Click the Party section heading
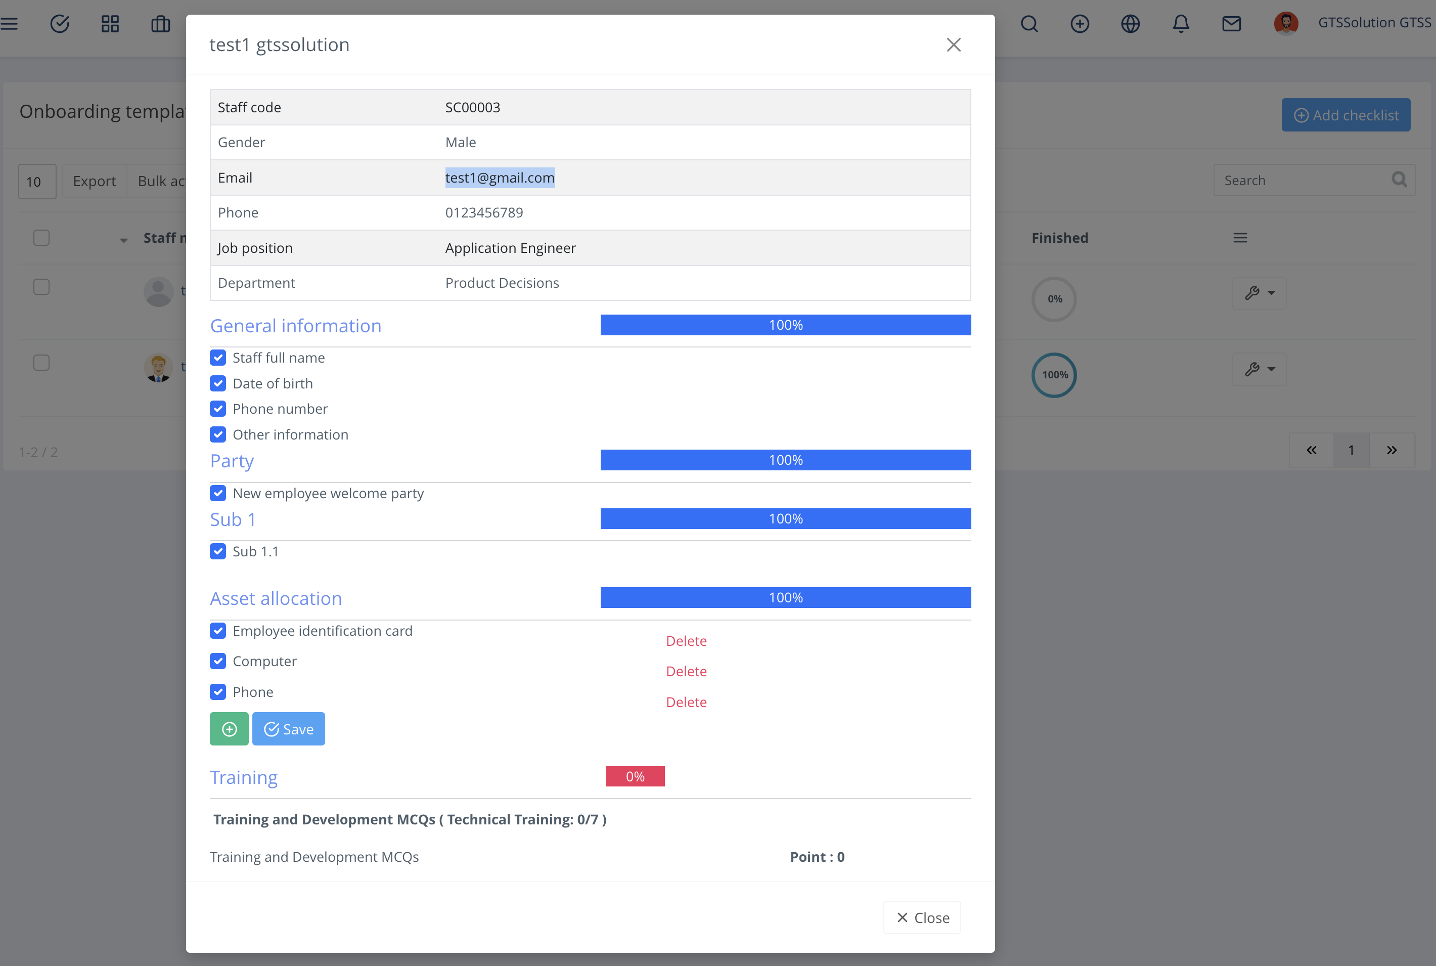This screenshot has width=1436, height=966. pyautogui.click(x=232, y=461)
